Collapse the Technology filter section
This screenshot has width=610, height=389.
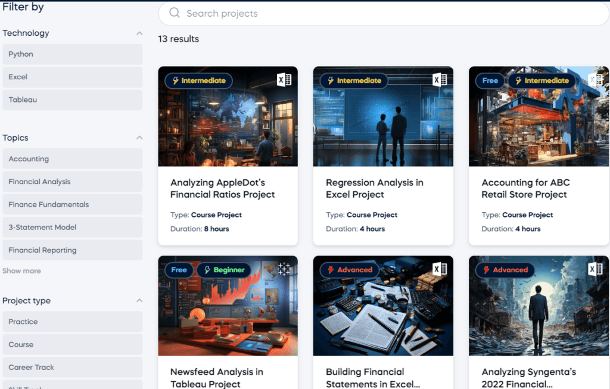click(139, 33)
